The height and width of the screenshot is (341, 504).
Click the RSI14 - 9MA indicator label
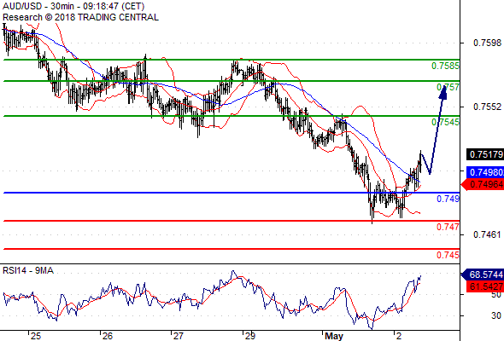28,271
